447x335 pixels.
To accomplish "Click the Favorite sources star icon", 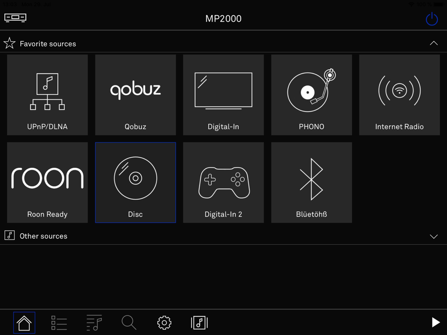I will (9, 43).
